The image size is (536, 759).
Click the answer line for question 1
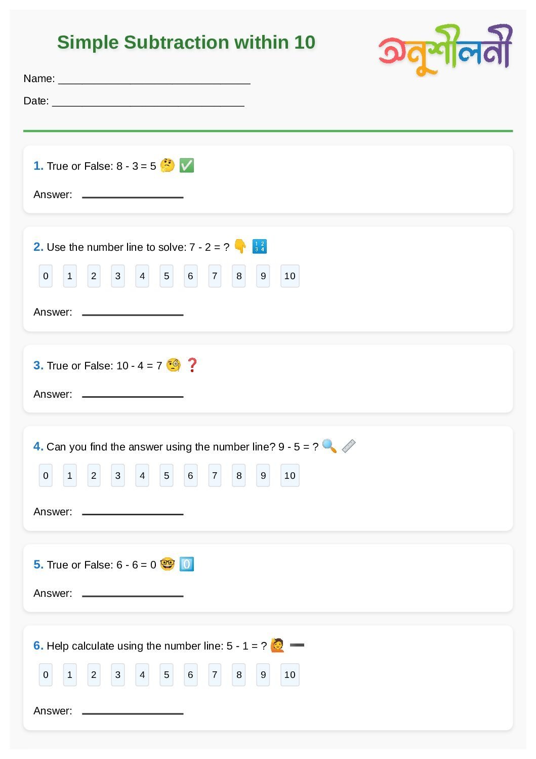pyautogui.click(x=133, y=196)
